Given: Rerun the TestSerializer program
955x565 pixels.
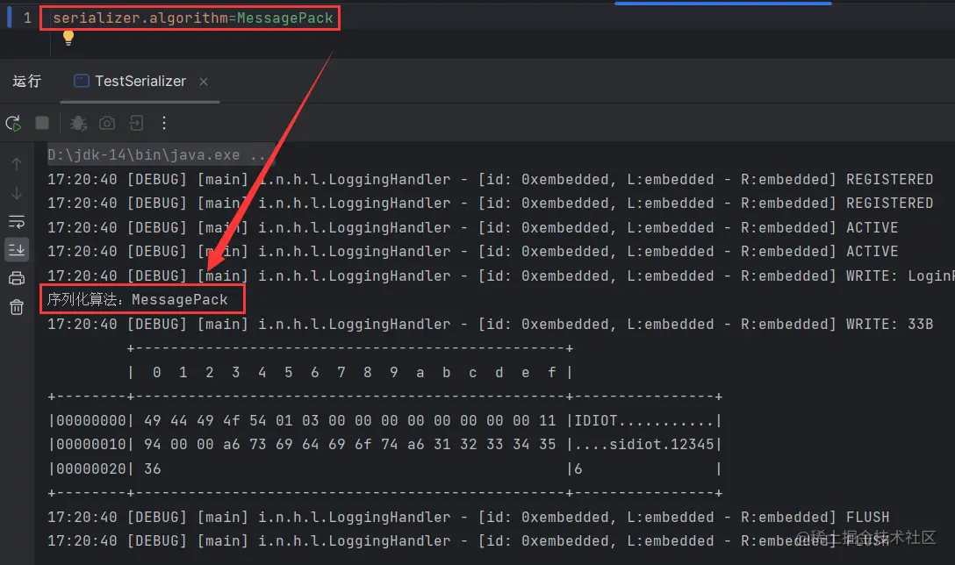Looking at the screenshot, I should [13, 124].
